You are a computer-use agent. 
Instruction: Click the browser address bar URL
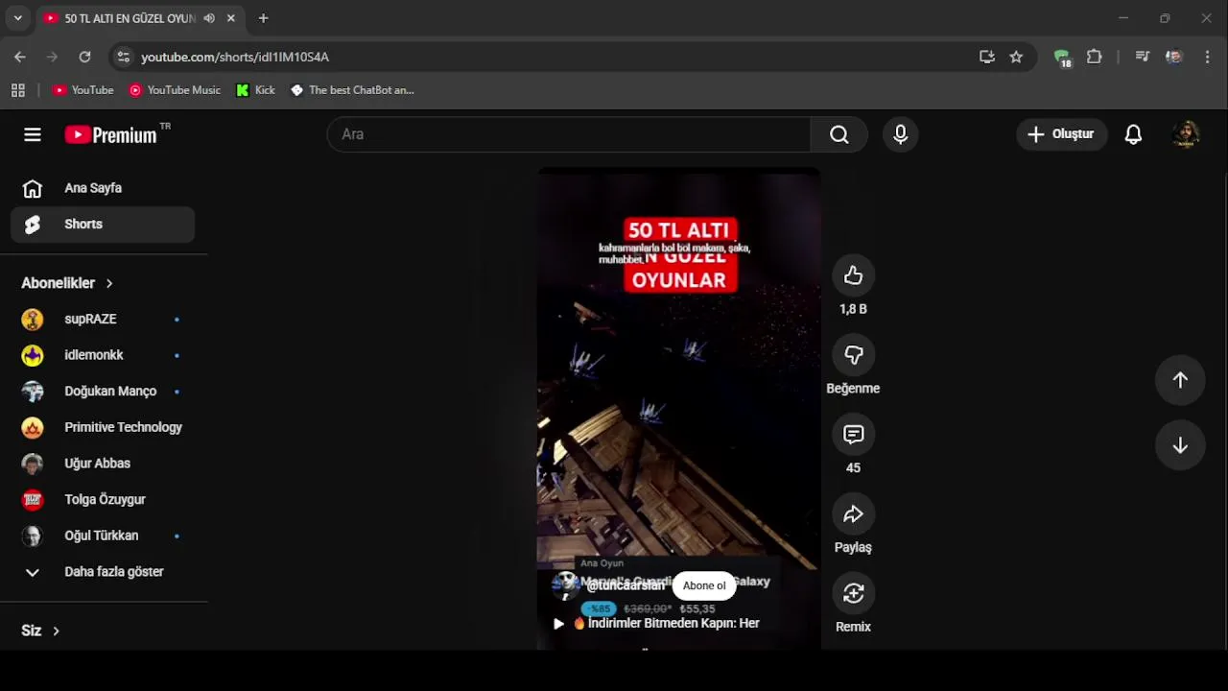click(x=235, y=57)
